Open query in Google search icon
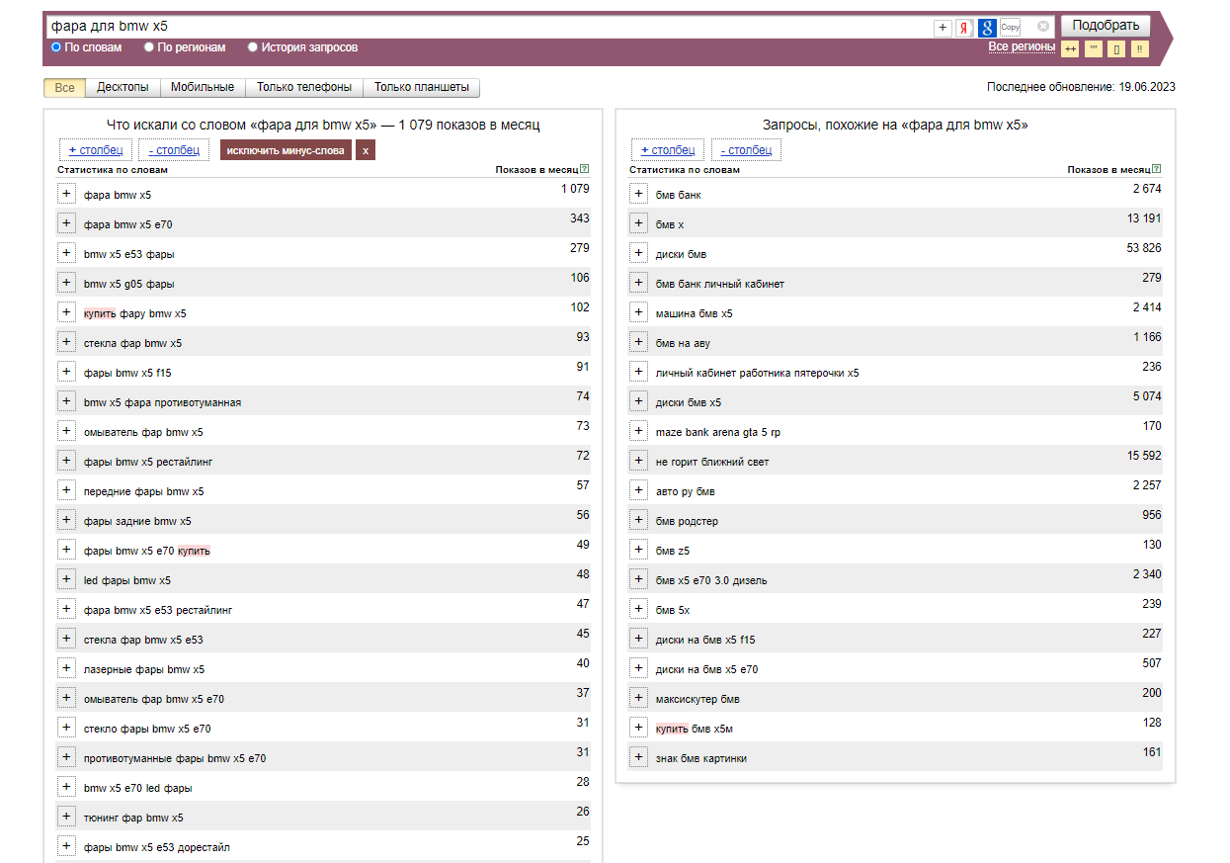The image size is (1230, 863). 986,28
